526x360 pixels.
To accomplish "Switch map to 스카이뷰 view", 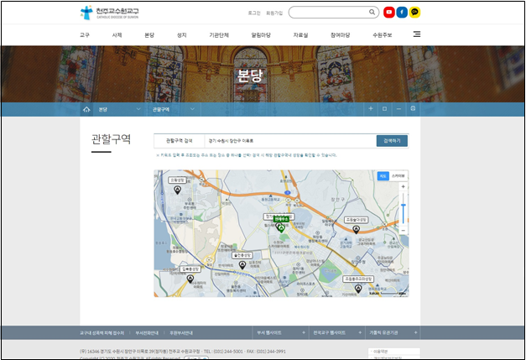I will pos(398,176).
